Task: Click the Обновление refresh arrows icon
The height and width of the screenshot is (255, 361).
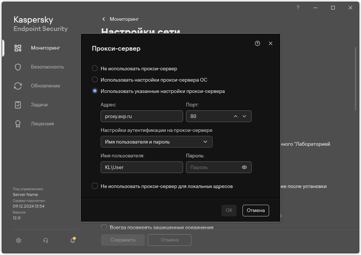Action: click(18, 86)
